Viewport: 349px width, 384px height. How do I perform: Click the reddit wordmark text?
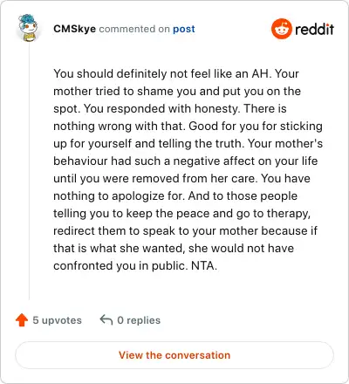(314, 29)
